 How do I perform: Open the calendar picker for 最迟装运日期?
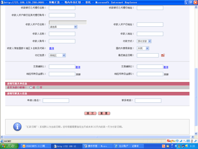point(163,55)
